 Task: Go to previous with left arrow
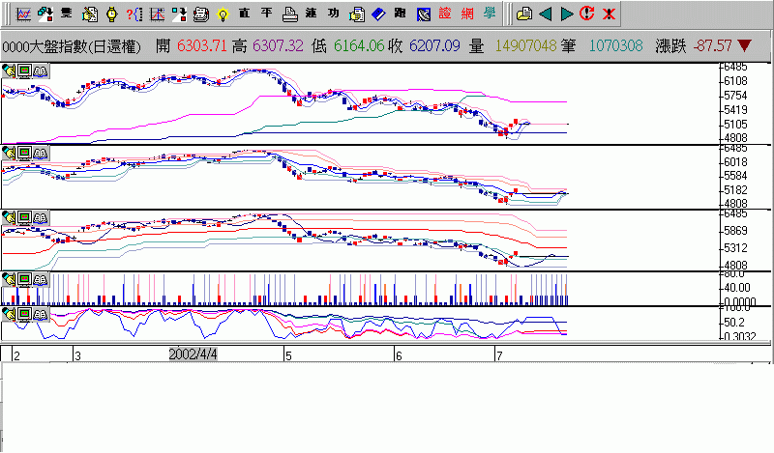click(x=545, y=14)
